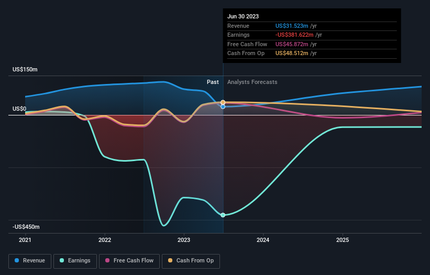Click the US$150m y-axis label

coord(25,69)
